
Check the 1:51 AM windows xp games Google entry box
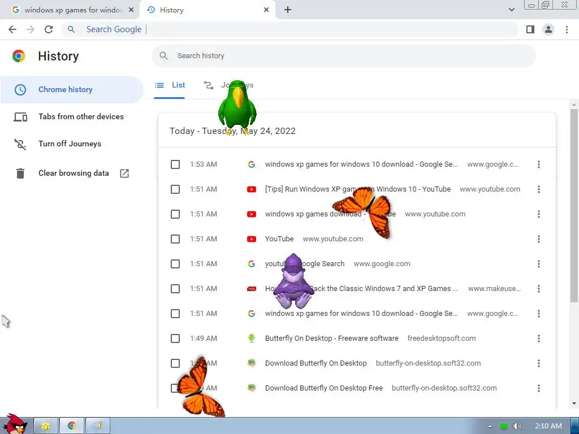coord(175,314)
